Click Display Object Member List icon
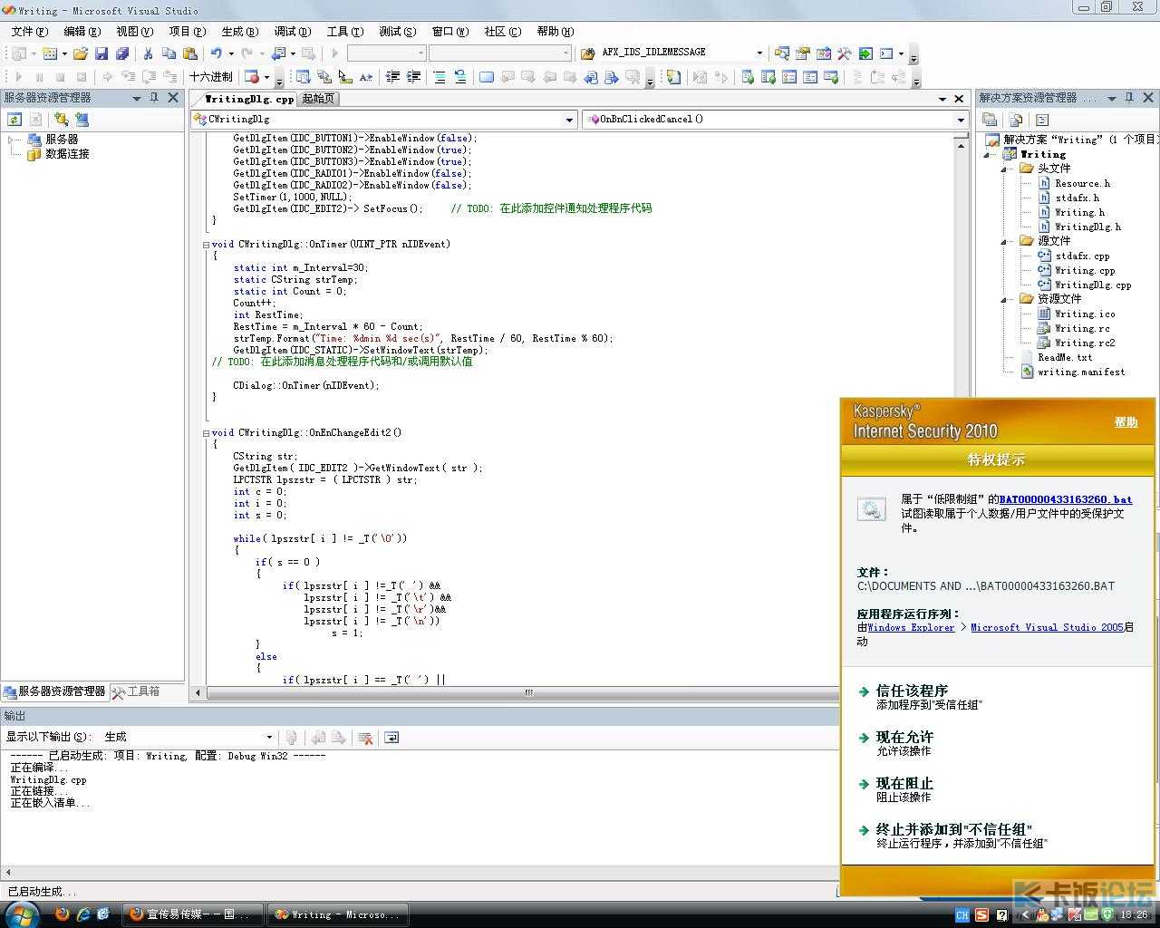This screenshot has height=928, width=1160. tap(303, 77)
